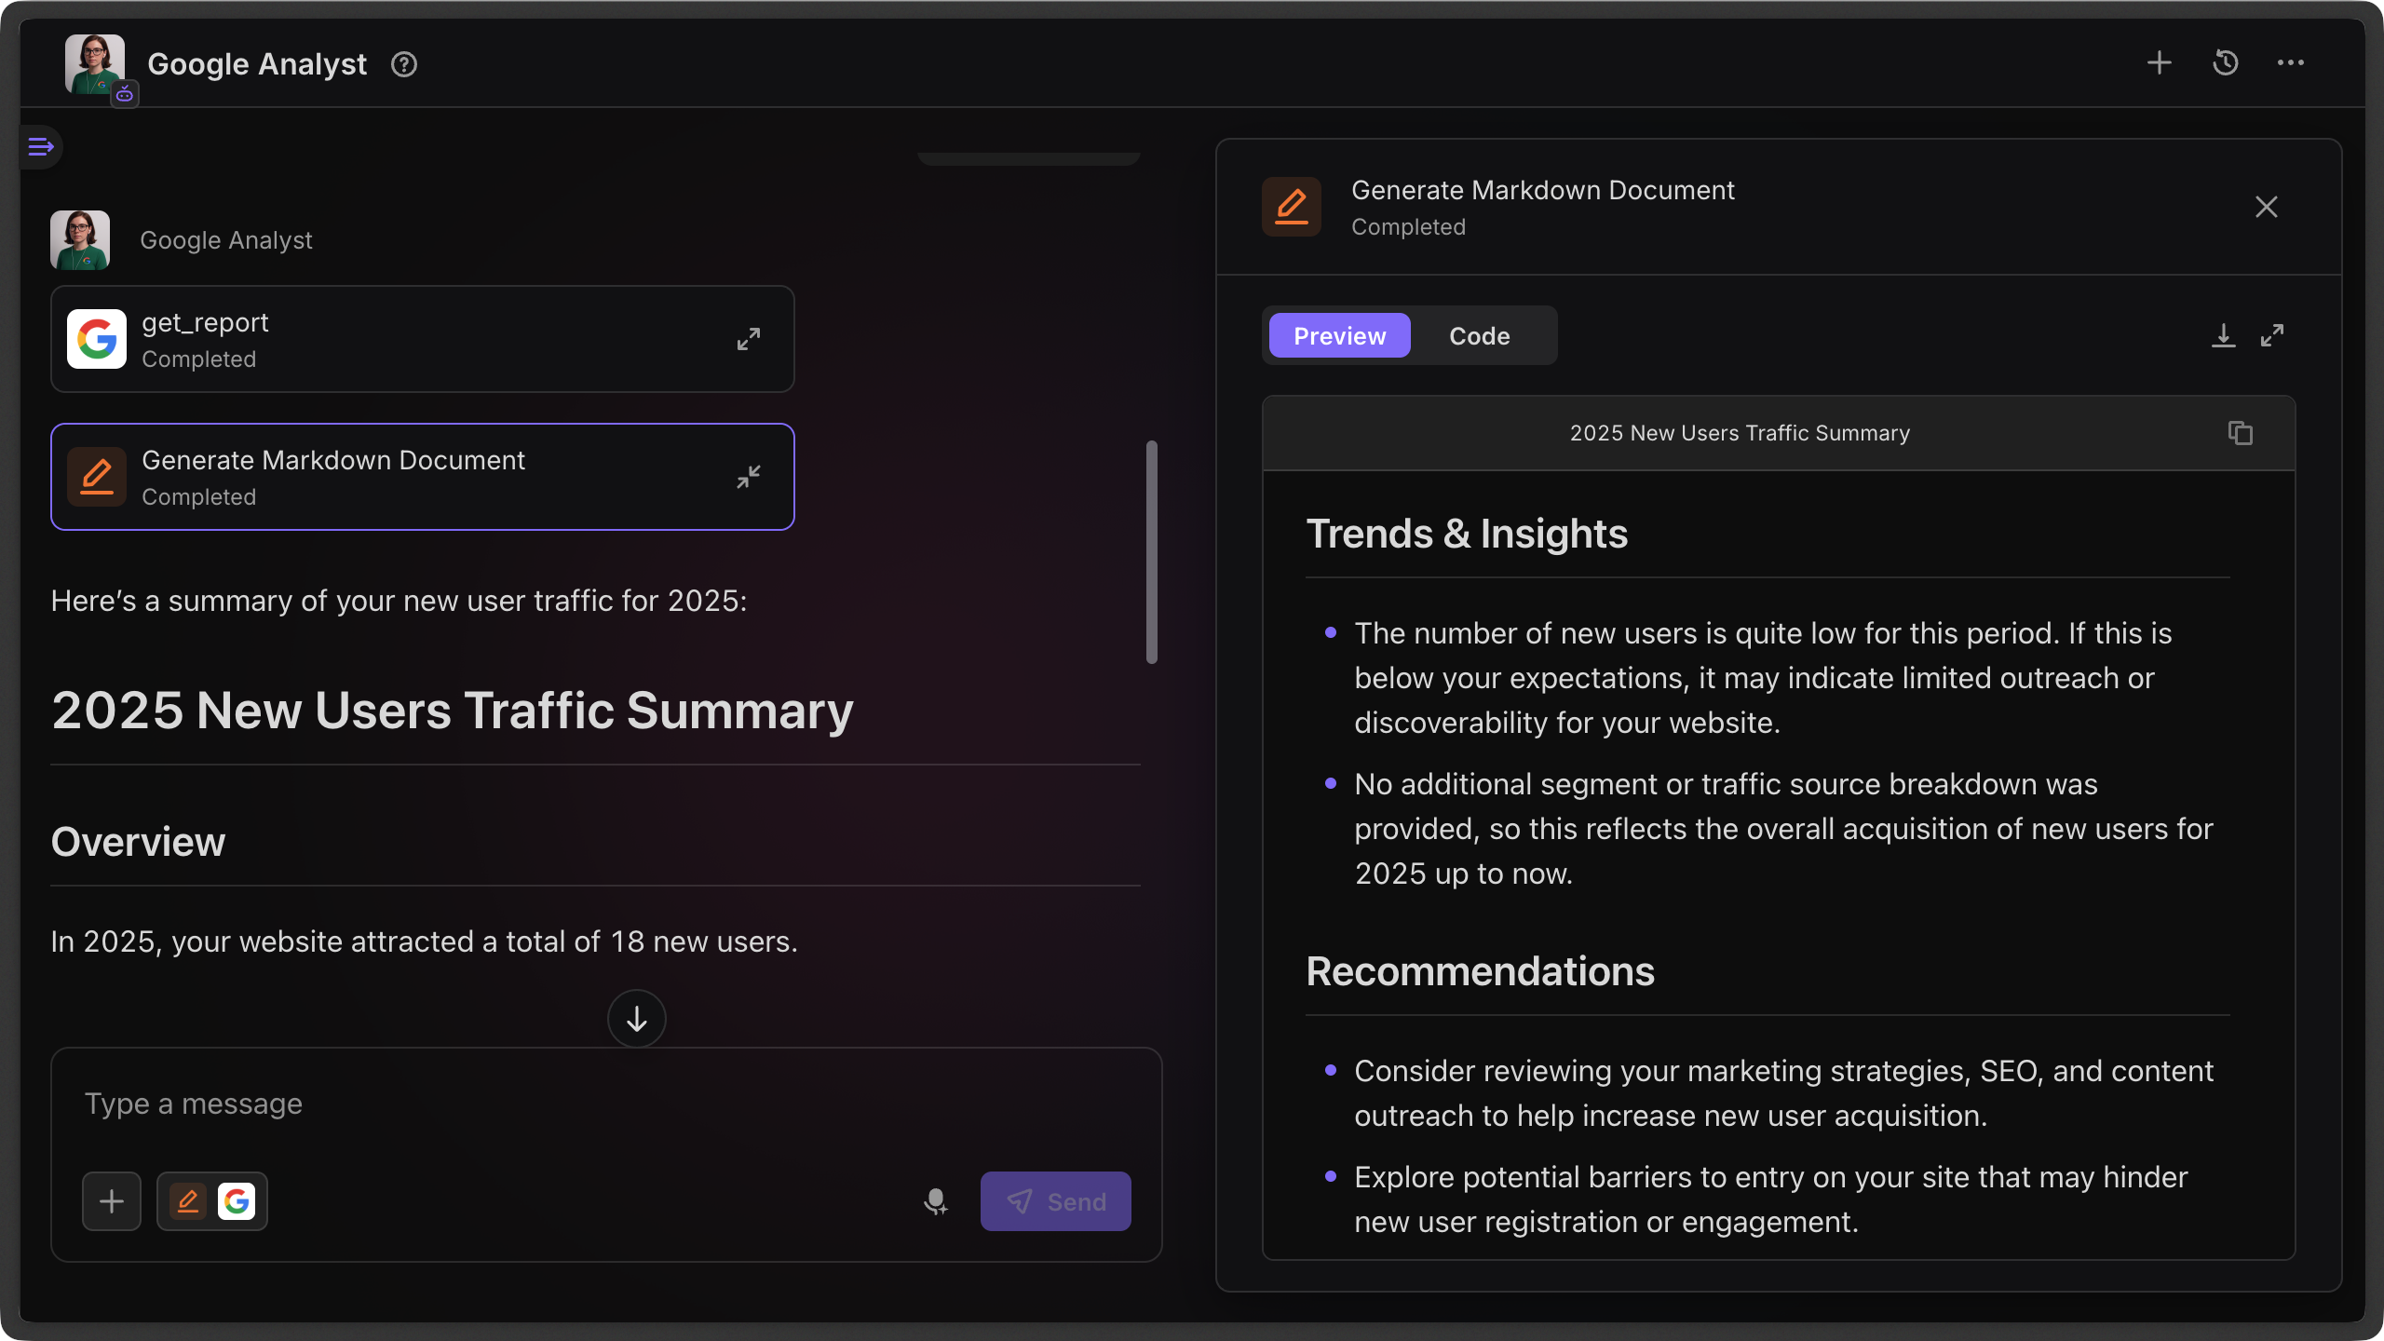Select the Preview tab

click(1338, 335)
